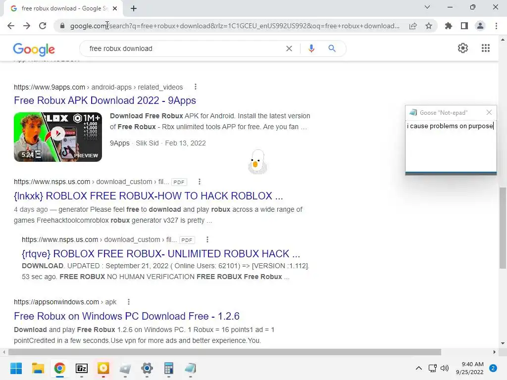Open Calculator from the taskbar

(x=168, y=368)
